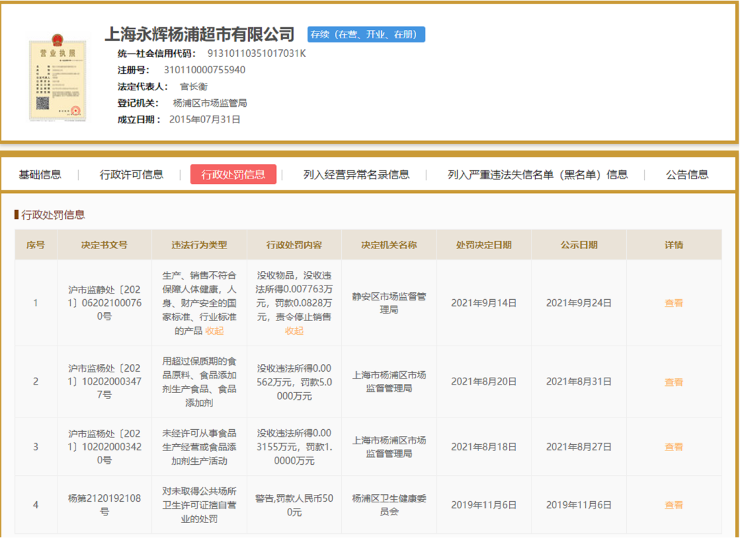740x538 pixels.
Task: Click registration authority 杨浦区市场监管局
Action: tap(210, 103)
